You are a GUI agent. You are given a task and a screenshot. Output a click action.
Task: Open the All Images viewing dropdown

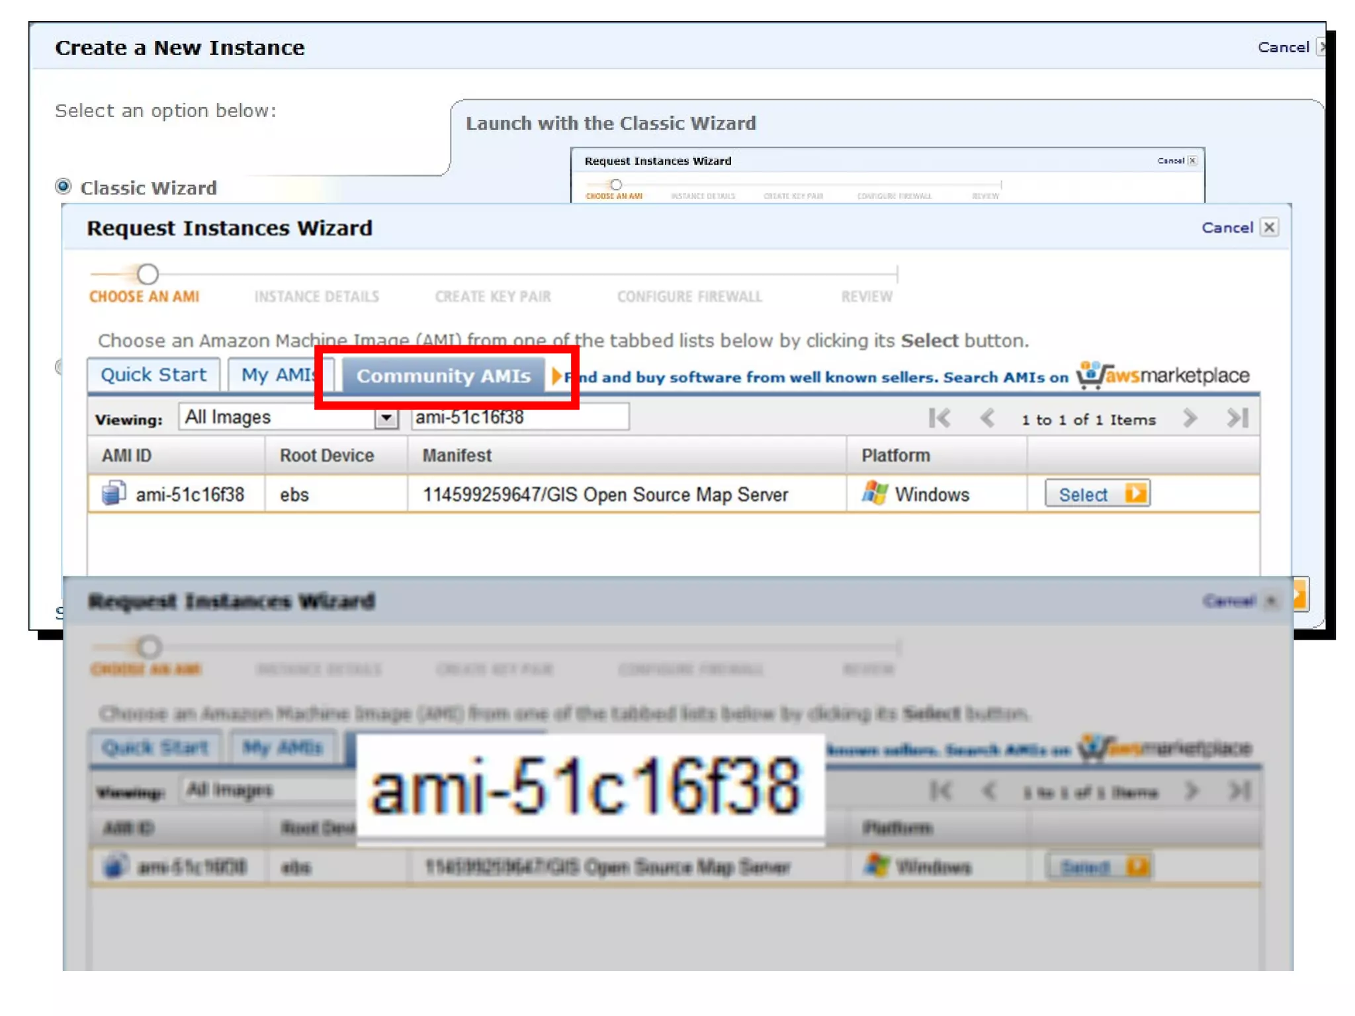386,418
